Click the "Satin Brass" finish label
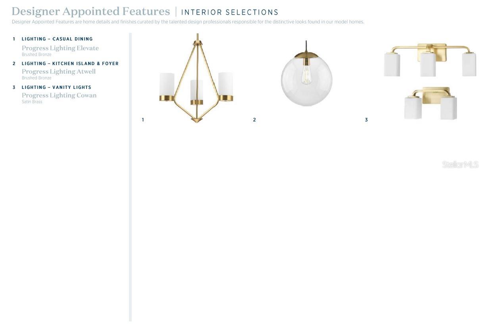 (x=32, y=102)
